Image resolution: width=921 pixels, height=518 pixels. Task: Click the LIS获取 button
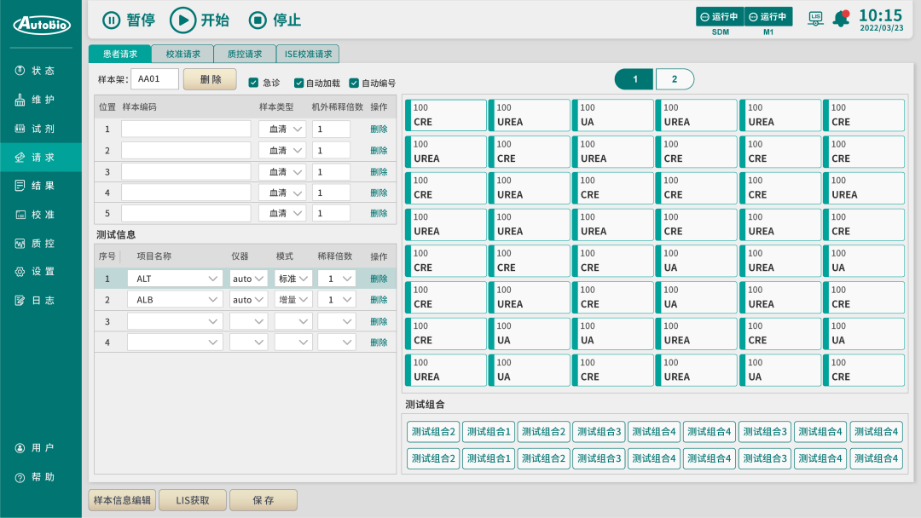[192, 500]
